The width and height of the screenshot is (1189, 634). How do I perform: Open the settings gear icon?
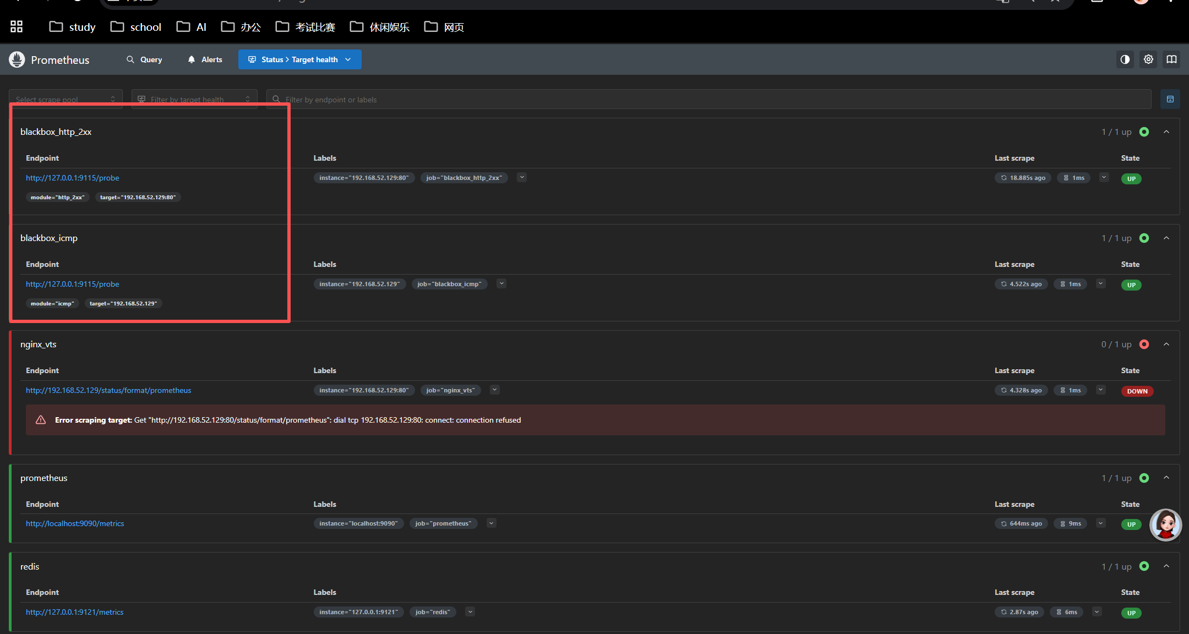coord(1148,59)
